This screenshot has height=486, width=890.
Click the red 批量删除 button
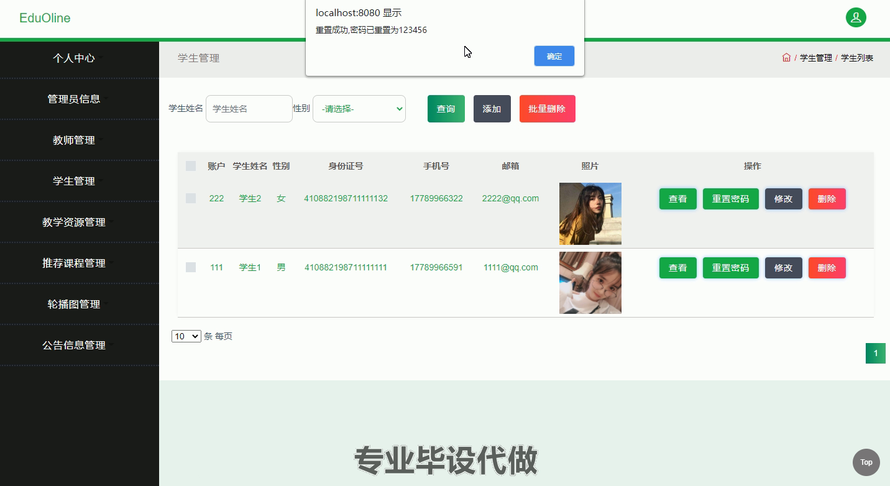pos(547,109)
